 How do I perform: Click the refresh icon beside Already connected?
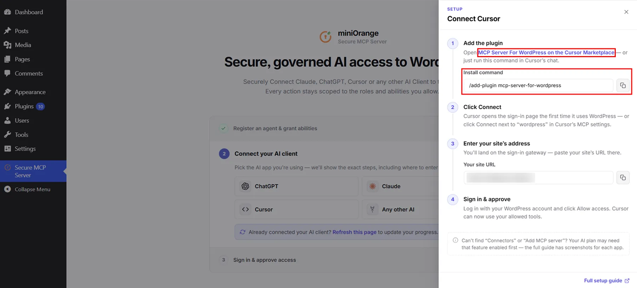click(x=242, y=232)
